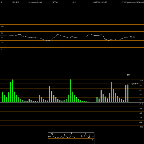Click the 100 label on the MR axis
Image resolution: width=144 pixels, height=144 pixels.
(x=141, y=81)
